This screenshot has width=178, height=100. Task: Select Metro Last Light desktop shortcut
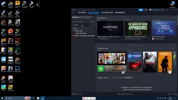(x=3, y=42)
